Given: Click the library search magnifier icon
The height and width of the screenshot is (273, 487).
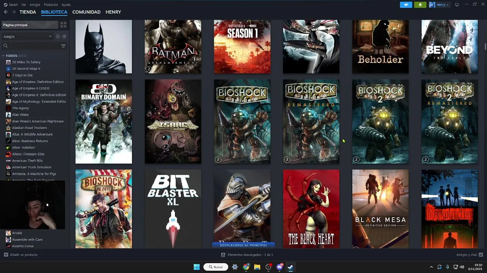Looking at the screenshot, I should pyautogui.click(x=5, y=46).
